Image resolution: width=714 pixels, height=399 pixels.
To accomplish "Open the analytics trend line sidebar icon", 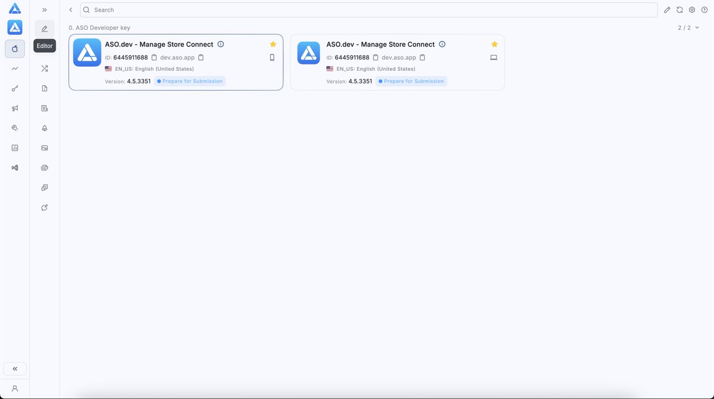I will tap(15, 68).
